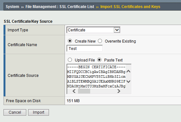Cancel the certificate import
Image resolution: width=181 pixels, height=122 pixels.
click(x=15, y=112)
